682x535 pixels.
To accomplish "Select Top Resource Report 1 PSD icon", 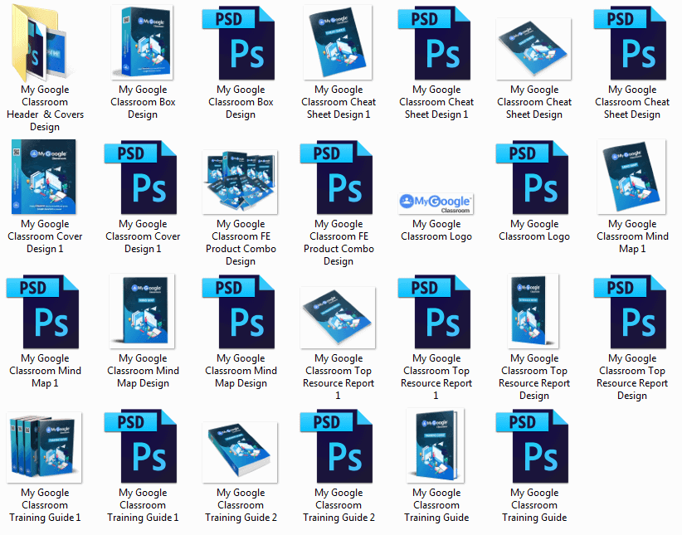I will 434,311.
